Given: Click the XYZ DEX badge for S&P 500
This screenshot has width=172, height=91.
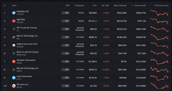Looking at the screenshot, I should point(65,21).
